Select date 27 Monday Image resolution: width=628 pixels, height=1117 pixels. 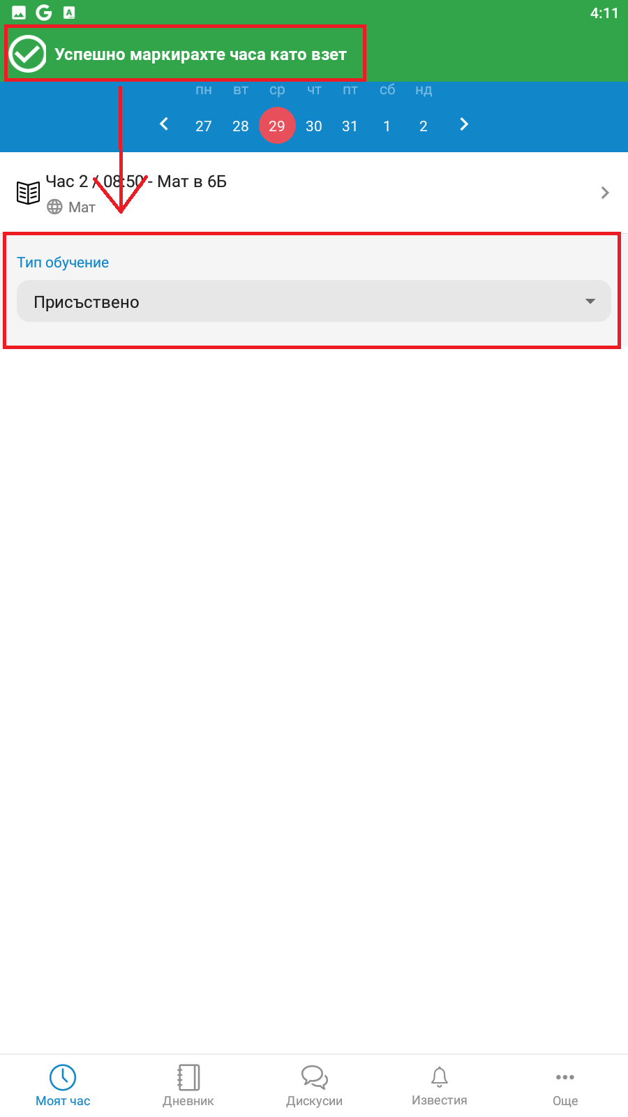coord(204,126)
